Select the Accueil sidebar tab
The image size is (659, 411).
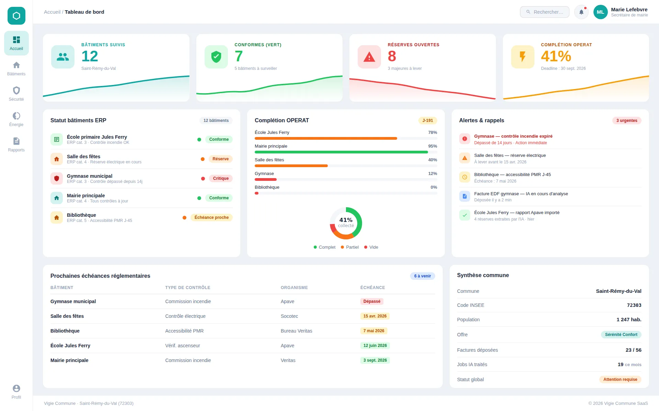pyautogui.click(x=16, y=43)
